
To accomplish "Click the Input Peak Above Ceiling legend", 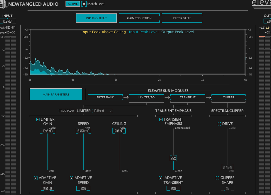I will click(x=104, y=32).
